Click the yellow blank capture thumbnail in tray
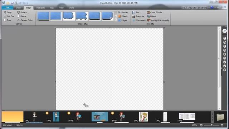The width and height of the screenshot is (229, 129). 13,117
